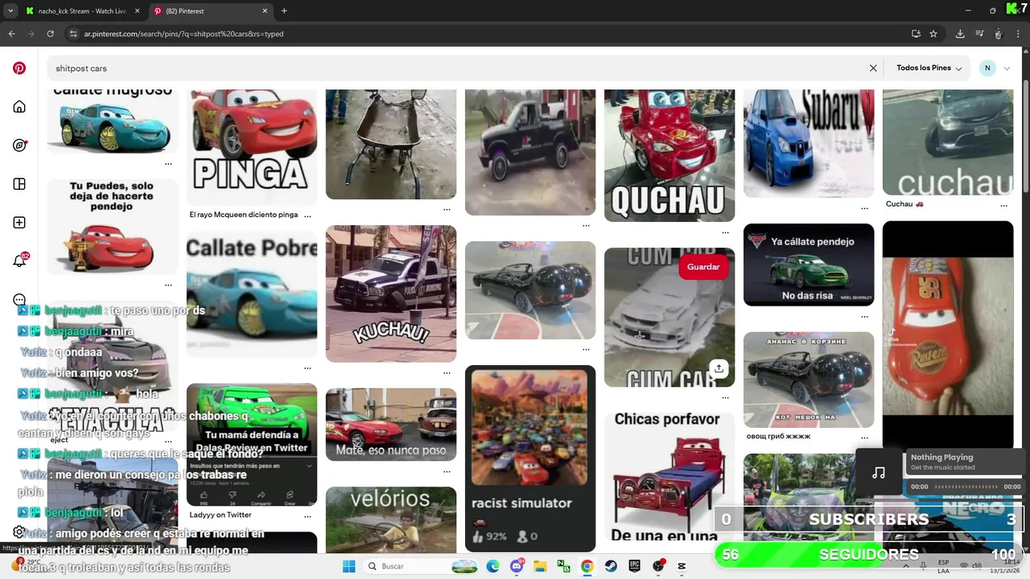
Task: Open the Cuchau pin title link
Action: tap(905, 204)
